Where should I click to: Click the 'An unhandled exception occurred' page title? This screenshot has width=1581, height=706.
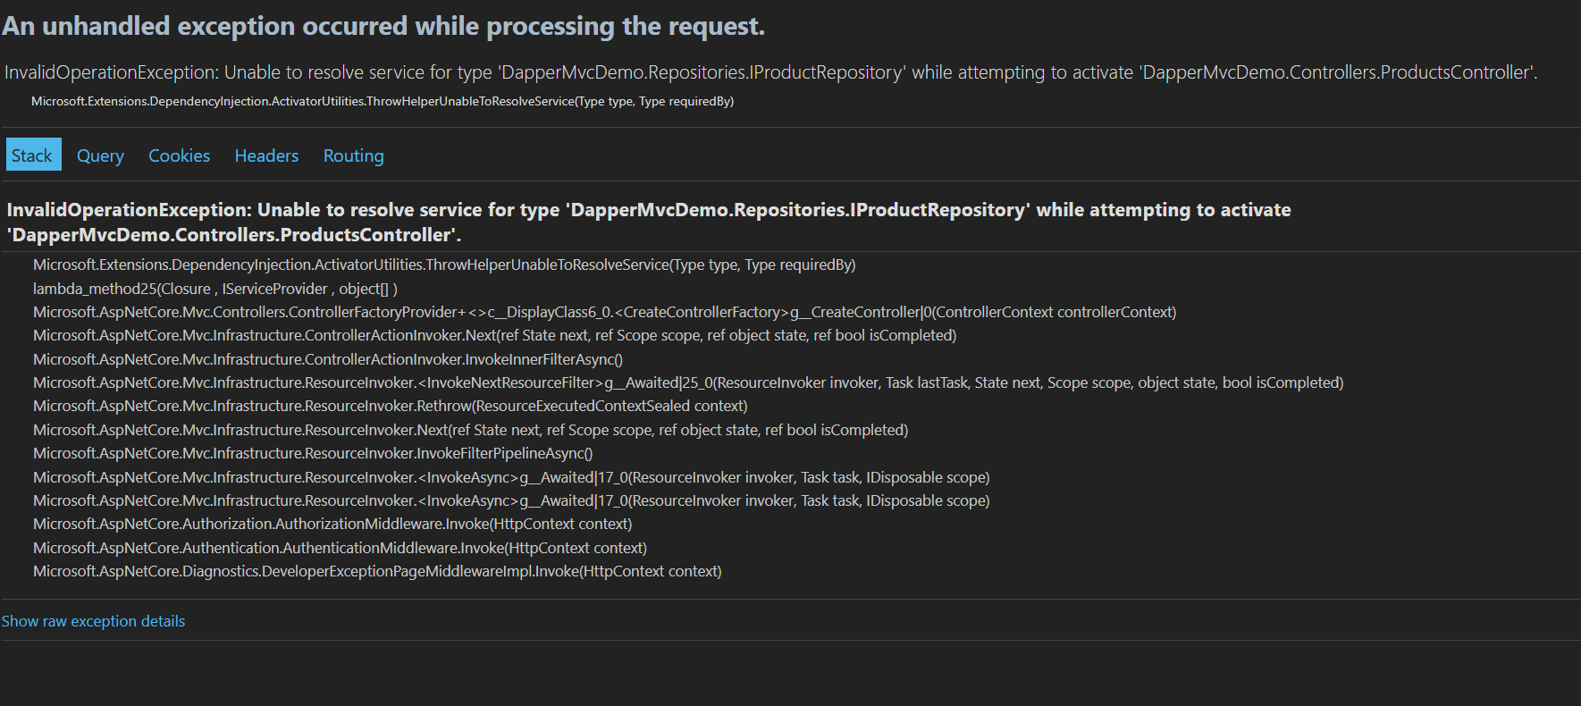[383, 26]
